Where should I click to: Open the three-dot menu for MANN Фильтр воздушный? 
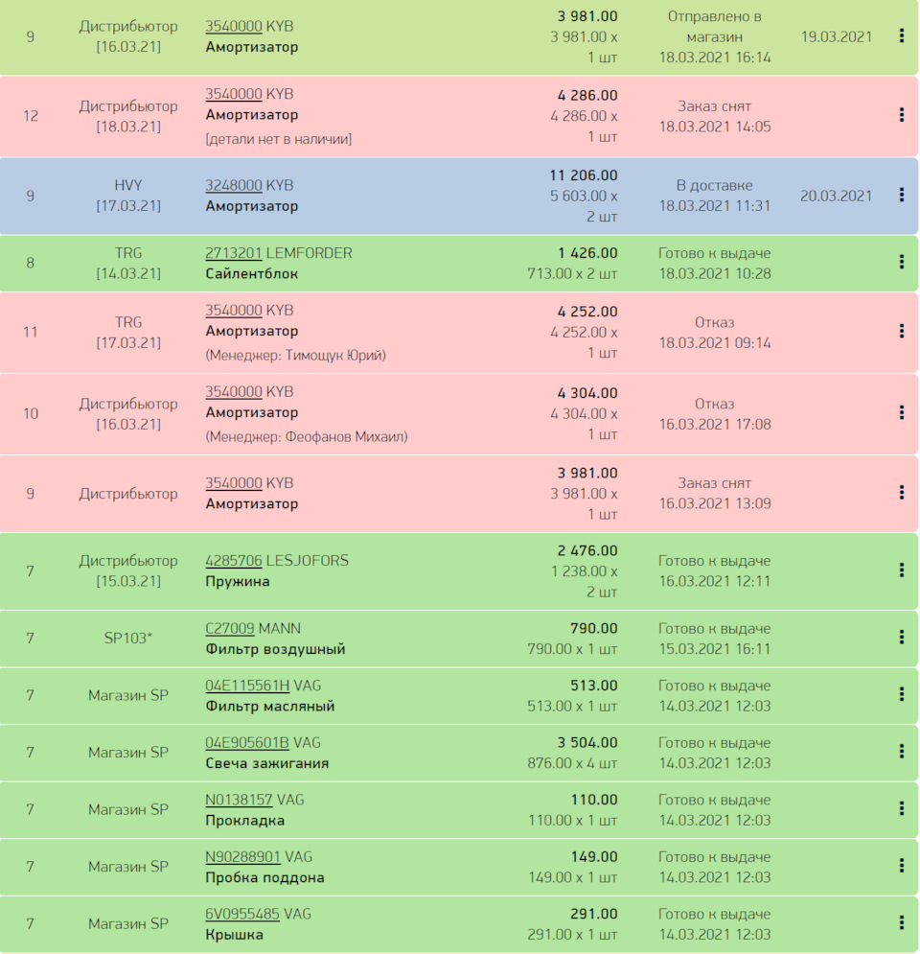pos(901,638)
